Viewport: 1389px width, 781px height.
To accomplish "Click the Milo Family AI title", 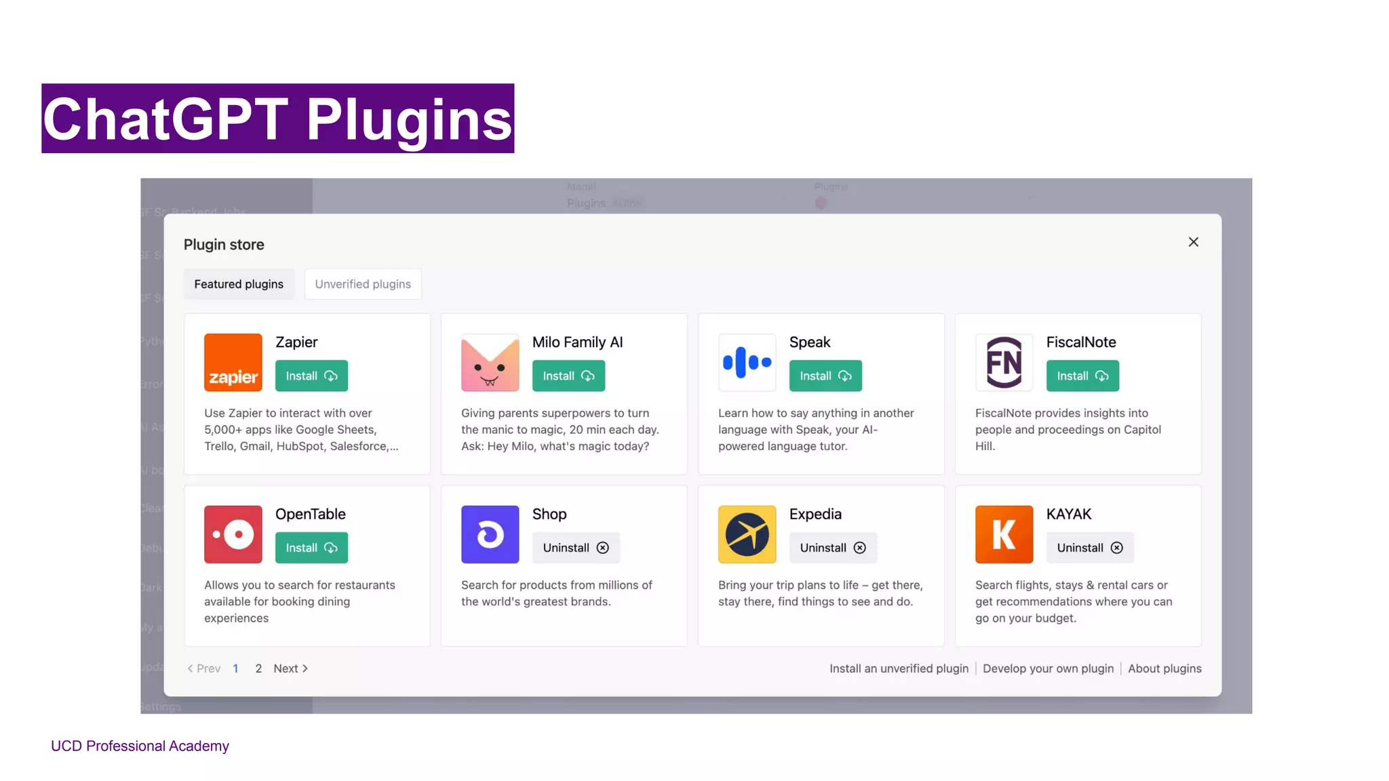I will click(577, 342).
